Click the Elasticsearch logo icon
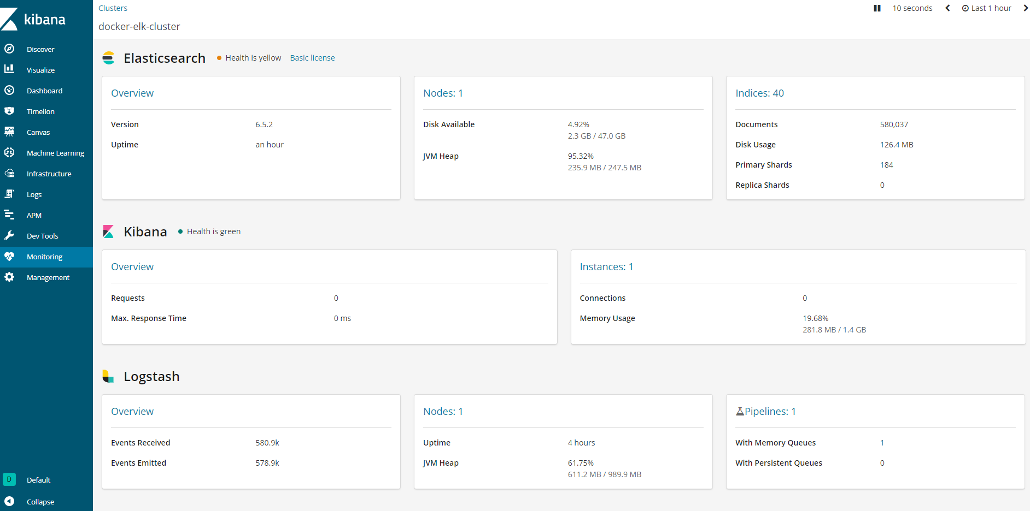Image resolution: width=1030 pixels, height=511 pixels. (x=108, y=58)
